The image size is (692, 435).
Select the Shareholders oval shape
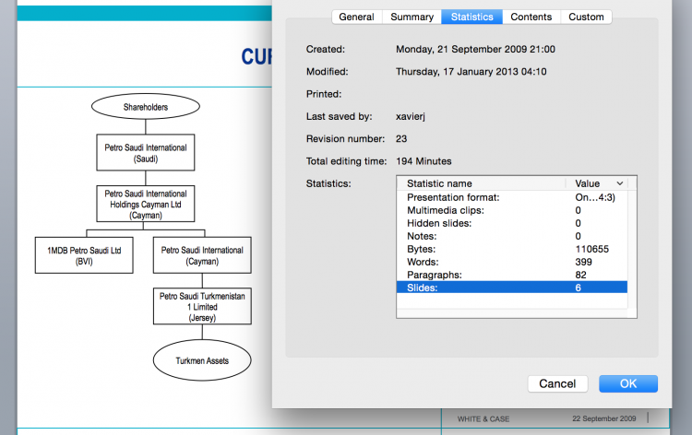click(145, 108)
